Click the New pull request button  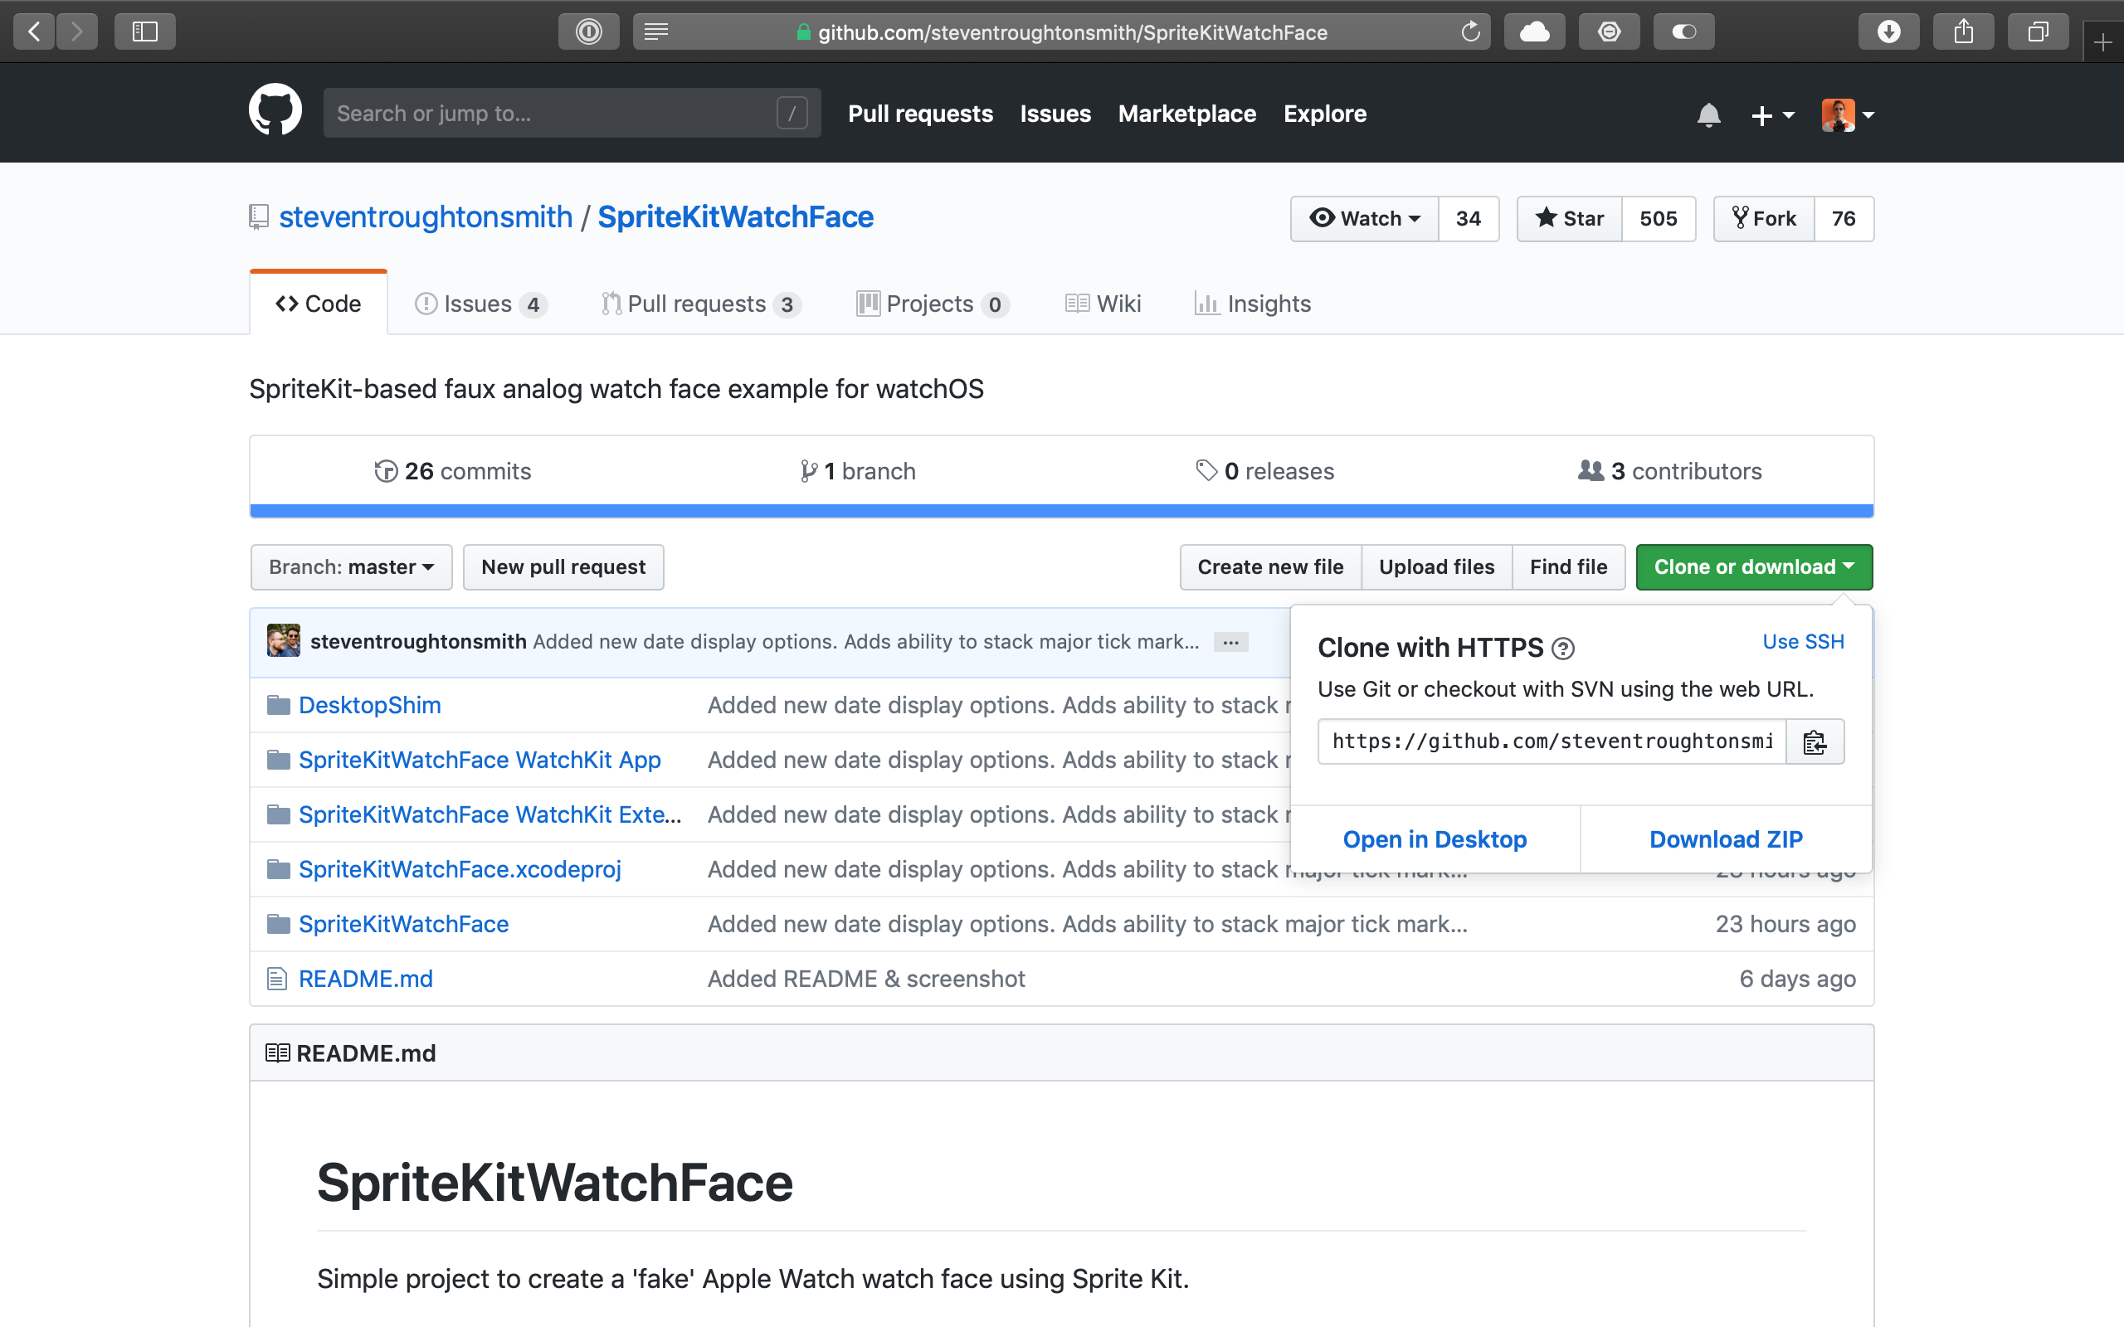563,567
